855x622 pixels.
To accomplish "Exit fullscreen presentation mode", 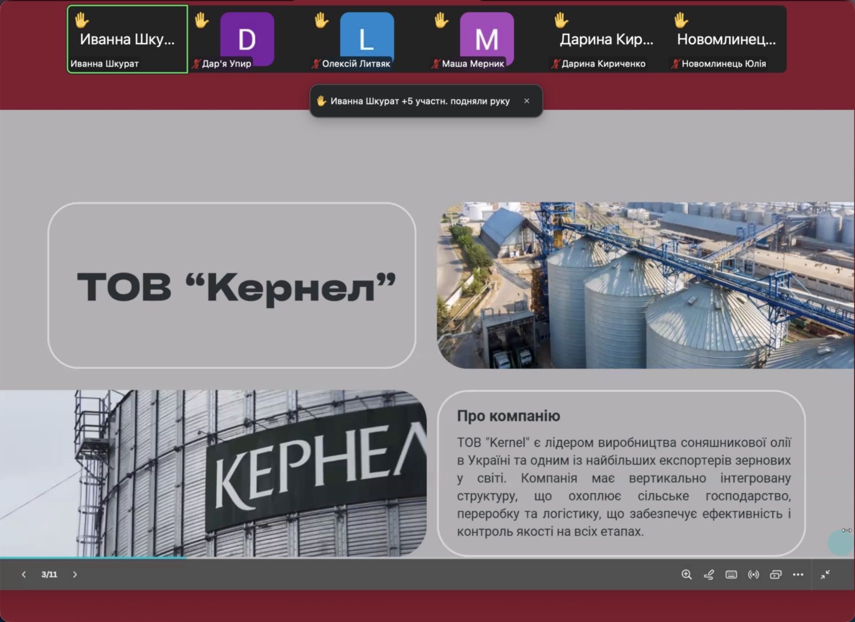I will 825,574.
